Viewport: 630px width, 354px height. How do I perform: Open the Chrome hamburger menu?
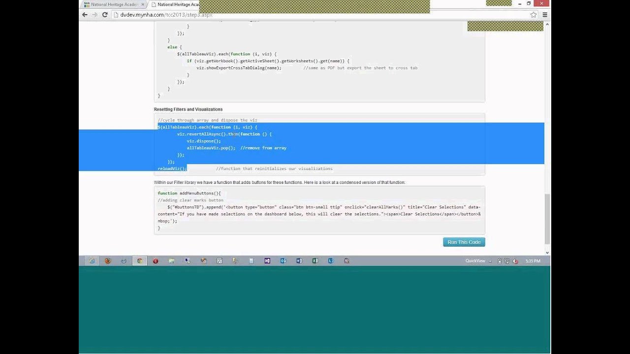[545, 15]
